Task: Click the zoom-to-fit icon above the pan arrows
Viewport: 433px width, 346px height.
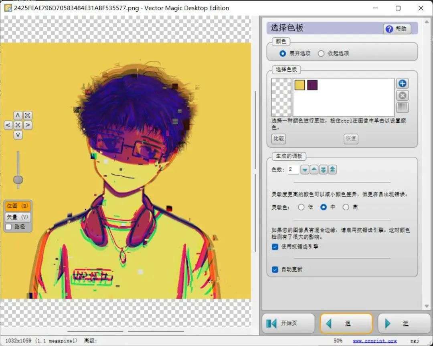Action: click(x=28, y=115)
